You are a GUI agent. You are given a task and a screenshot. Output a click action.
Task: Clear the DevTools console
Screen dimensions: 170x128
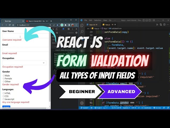[x=57, y=33]
